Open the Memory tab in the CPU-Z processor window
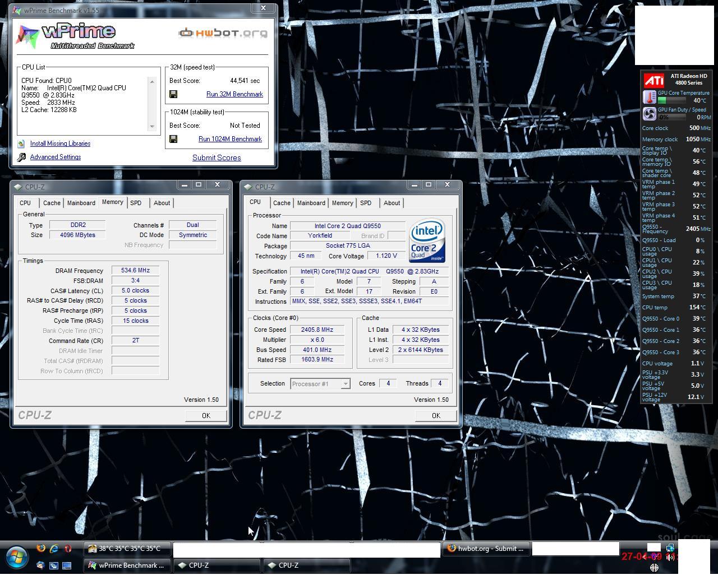 (342, 203)
